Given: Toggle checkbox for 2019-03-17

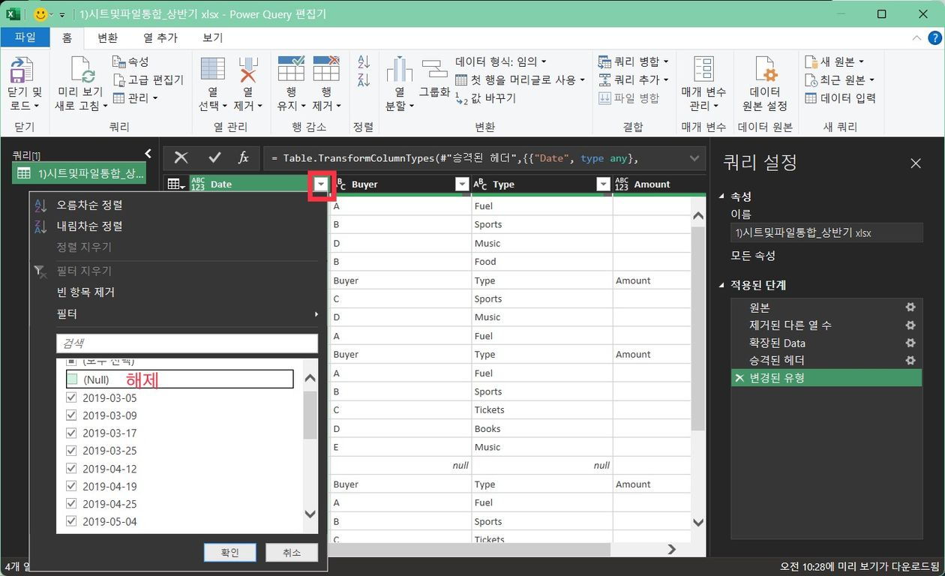Looking at the screenshot, I should (x=72, y=433).
